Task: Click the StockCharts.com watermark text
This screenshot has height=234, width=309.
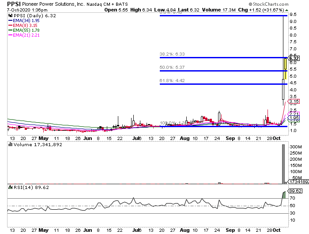Action: [268, 4]
